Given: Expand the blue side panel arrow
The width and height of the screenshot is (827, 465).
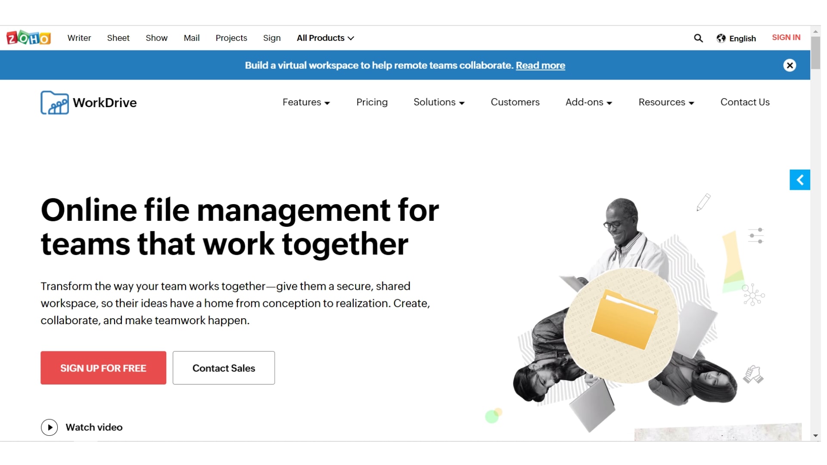Looking at the screenshot, I should [x=800, y=180].
